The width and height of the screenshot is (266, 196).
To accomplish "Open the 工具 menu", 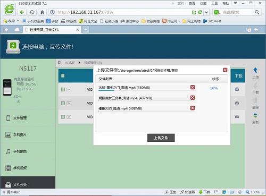I will 214,3.
